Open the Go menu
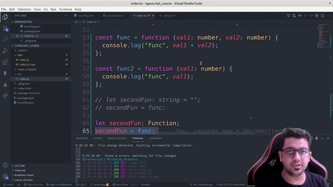The image size is (333, 187). pyautogui.click(x=45, y=9)
